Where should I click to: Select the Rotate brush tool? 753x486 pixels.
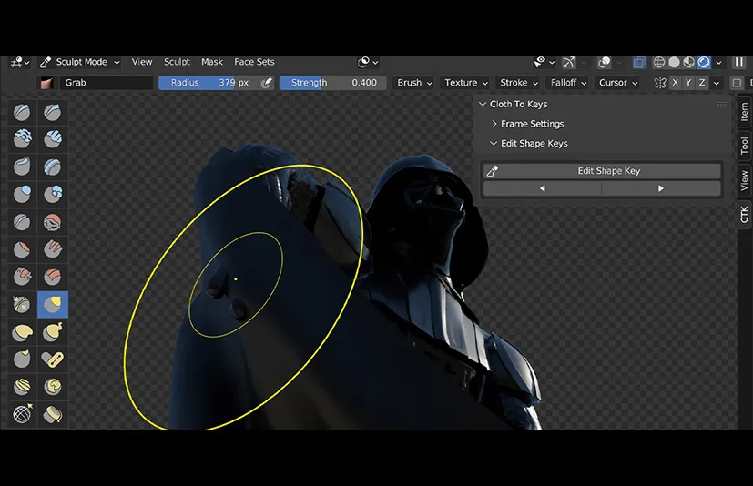pyautogui.click(x=52, y=387)
